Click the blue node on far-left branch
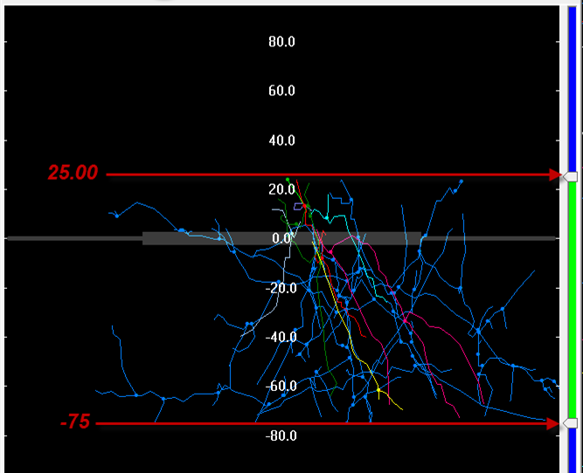 (x=116, y=215)
